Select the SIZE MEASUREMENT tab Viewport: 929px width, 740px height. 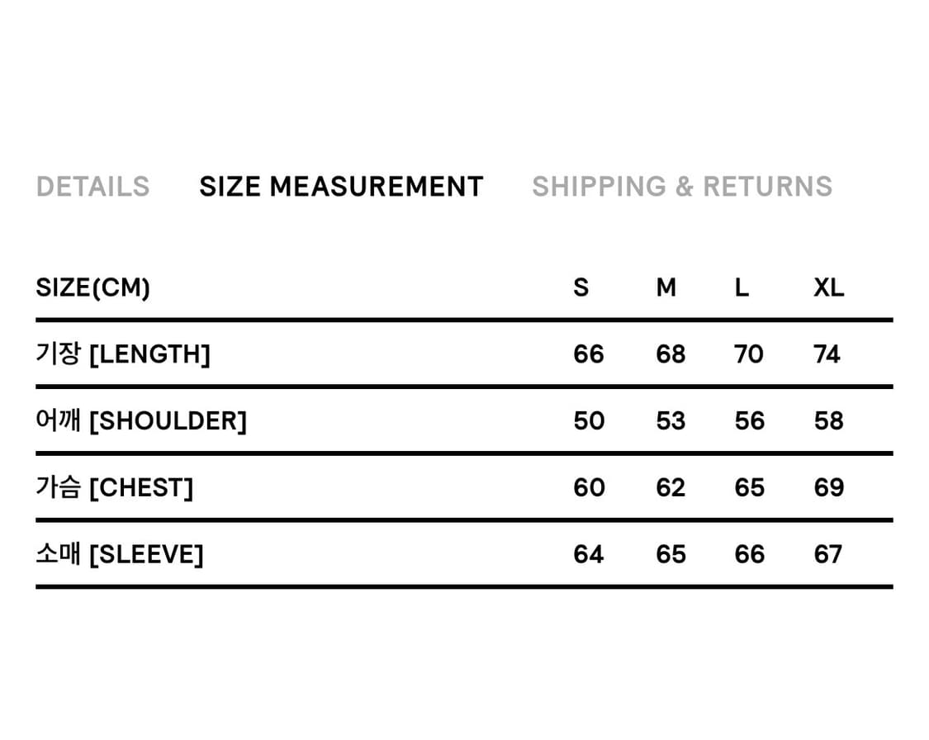[x=341, y=187]
